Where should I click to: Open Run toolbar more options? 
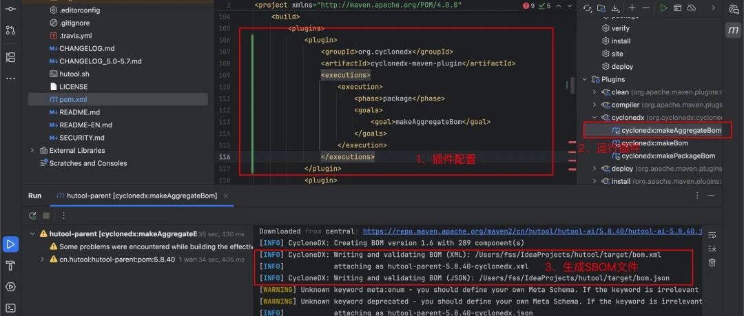(x=63, y=215)
